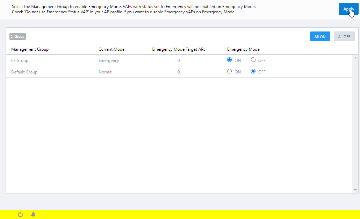
Task: Select the 6F Group row name
Action: pyautogui.click(x=20, y=61)
